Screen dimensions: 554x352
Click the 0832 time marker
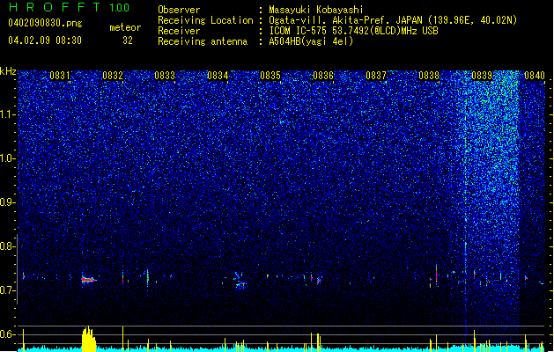point(113,76)
